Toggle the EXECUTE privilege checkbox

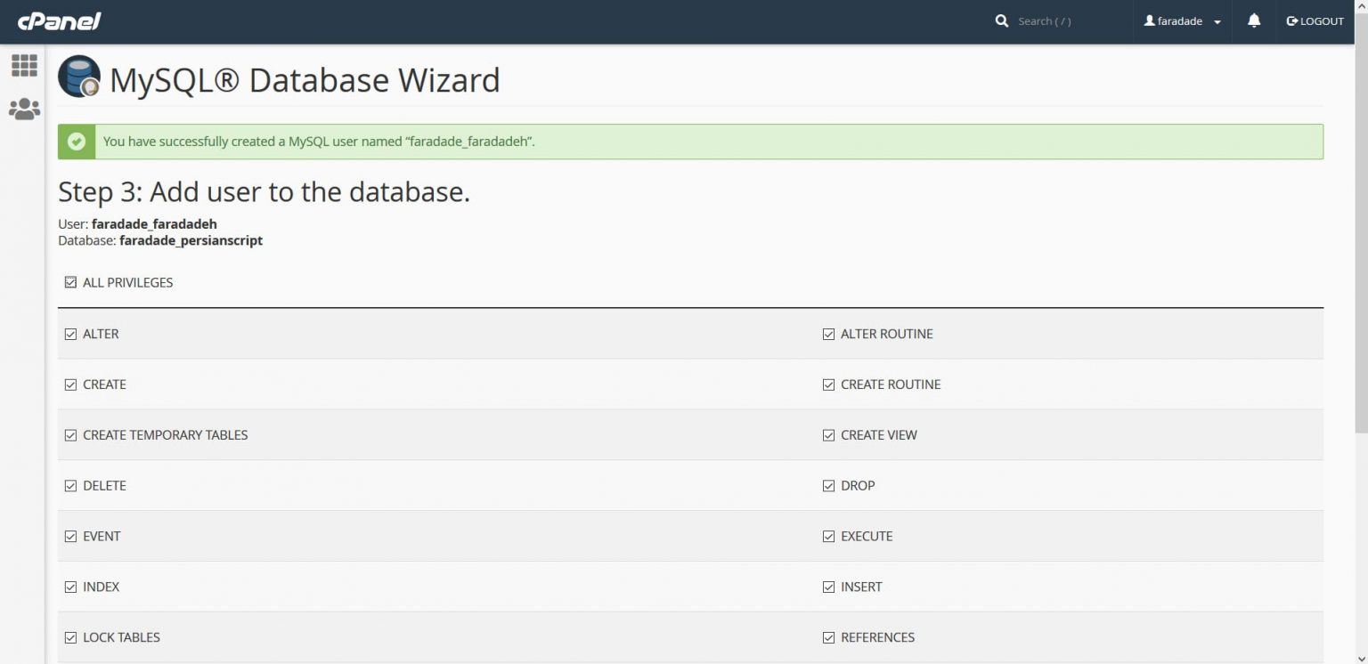[828, 537]
